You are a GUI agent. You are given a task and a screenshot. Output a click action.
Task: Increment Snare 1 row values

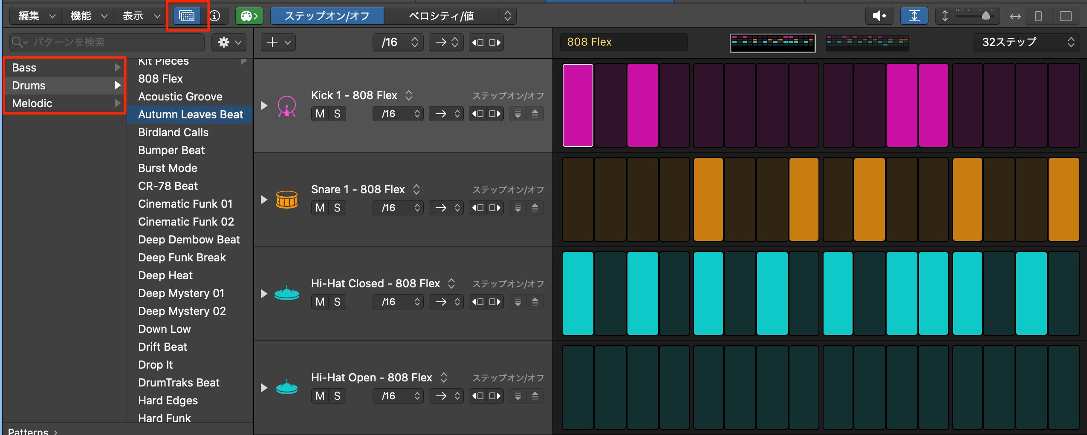[x=535, y=208]
